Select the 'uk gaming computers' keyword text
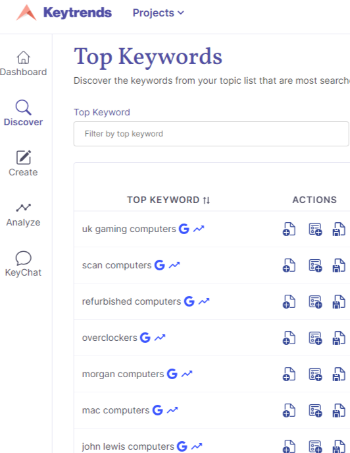 [129, 229]
